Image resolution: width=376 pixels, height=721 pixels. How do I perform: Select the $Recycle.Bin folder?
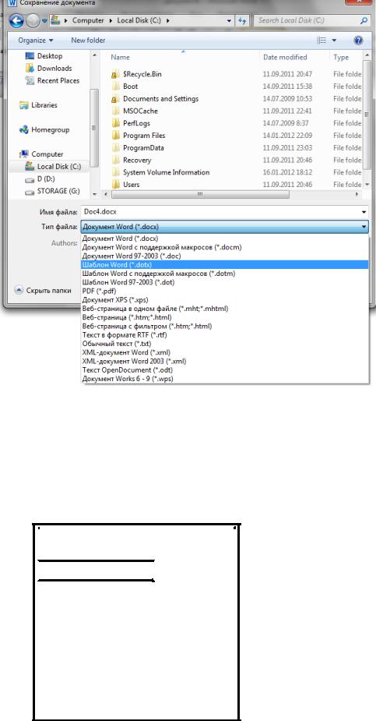142,74
